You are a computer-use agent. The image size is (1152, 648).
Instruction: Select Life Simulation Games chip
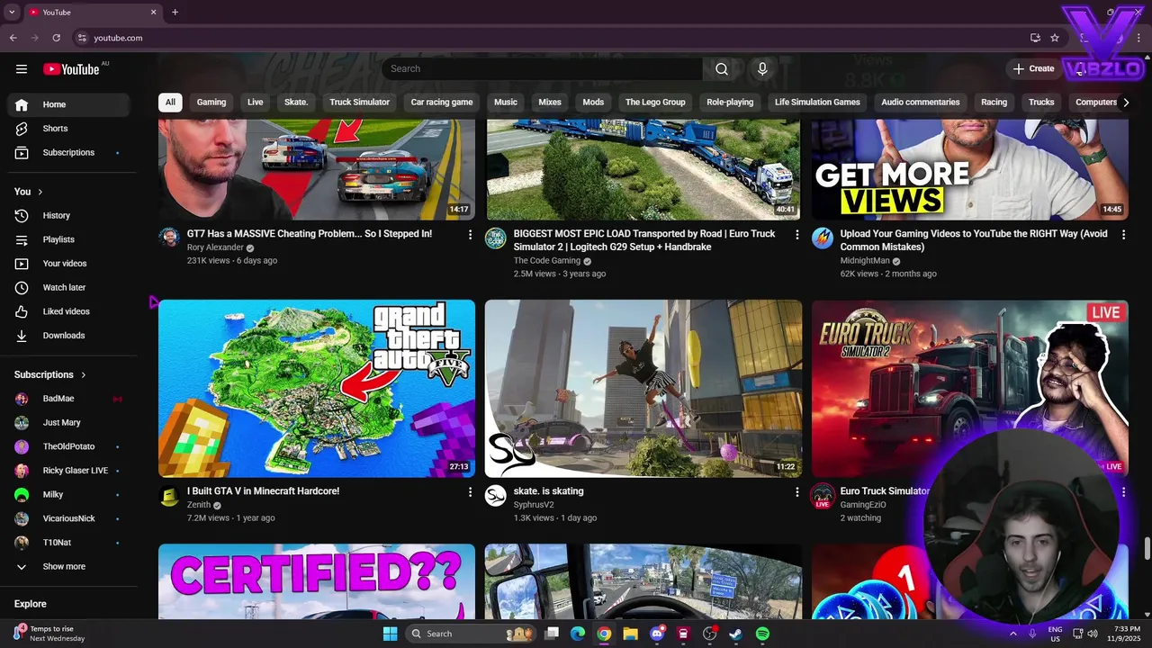point(817,103)
